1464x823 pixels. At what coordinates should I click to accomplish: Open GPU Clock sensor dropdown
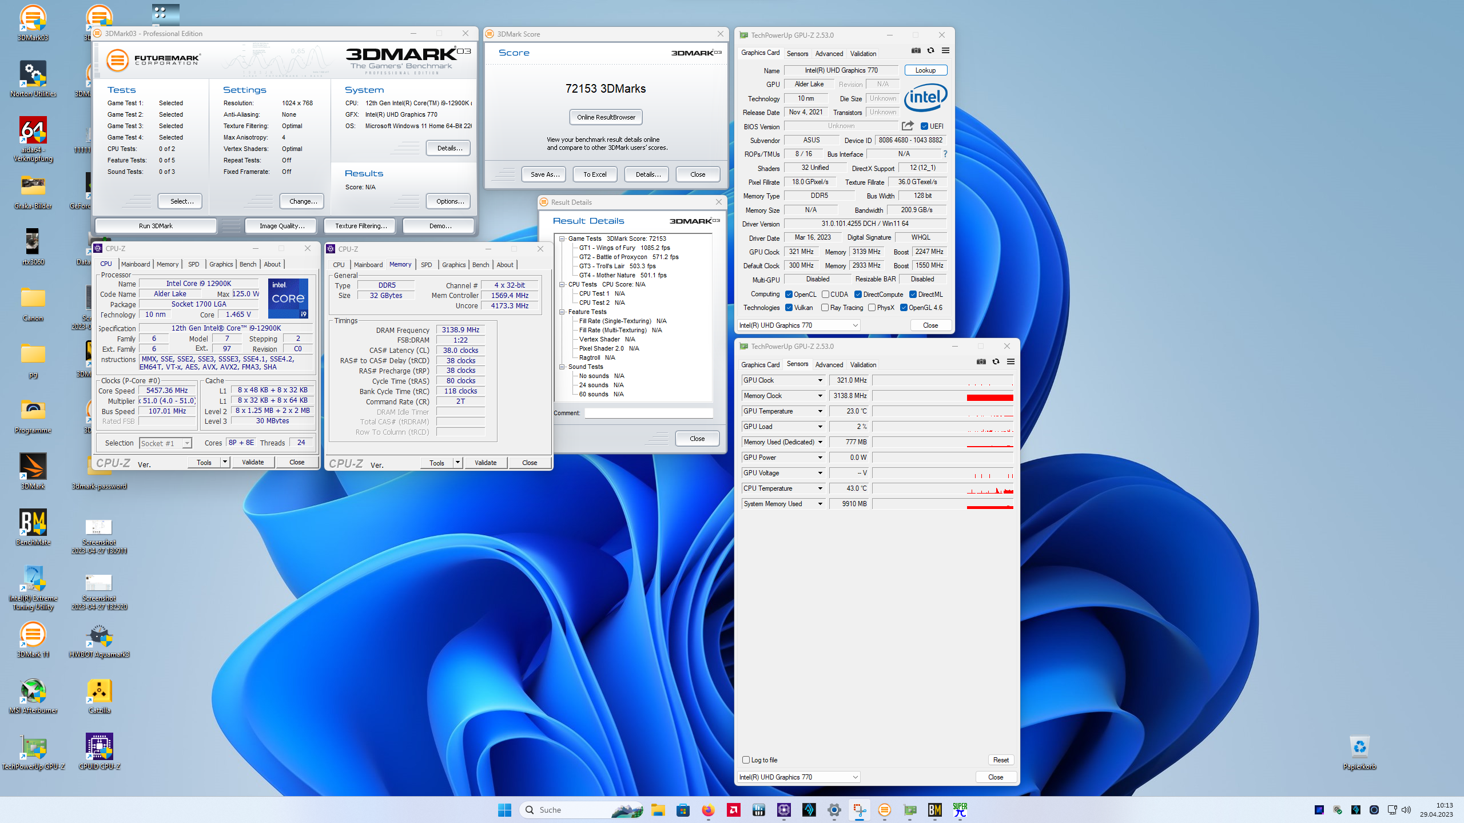[x=819, y=380]
